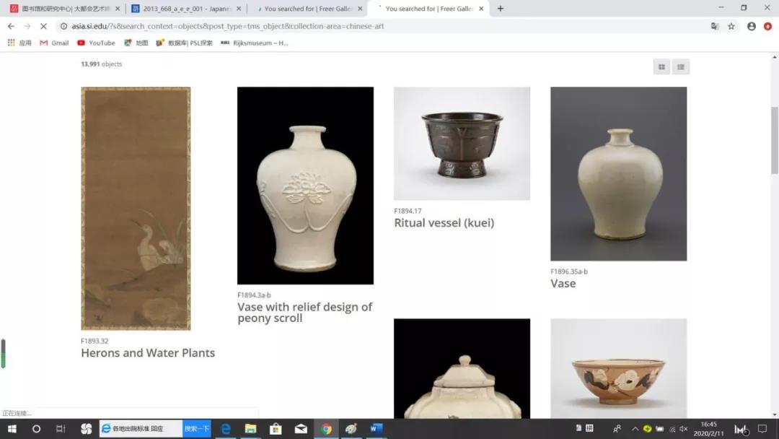Go back to previous page

tap(11, 26)
